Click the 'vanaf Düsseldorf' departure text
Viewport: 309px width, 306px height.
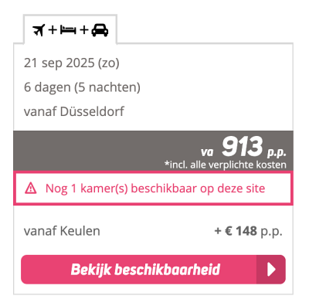pos(74,111)
